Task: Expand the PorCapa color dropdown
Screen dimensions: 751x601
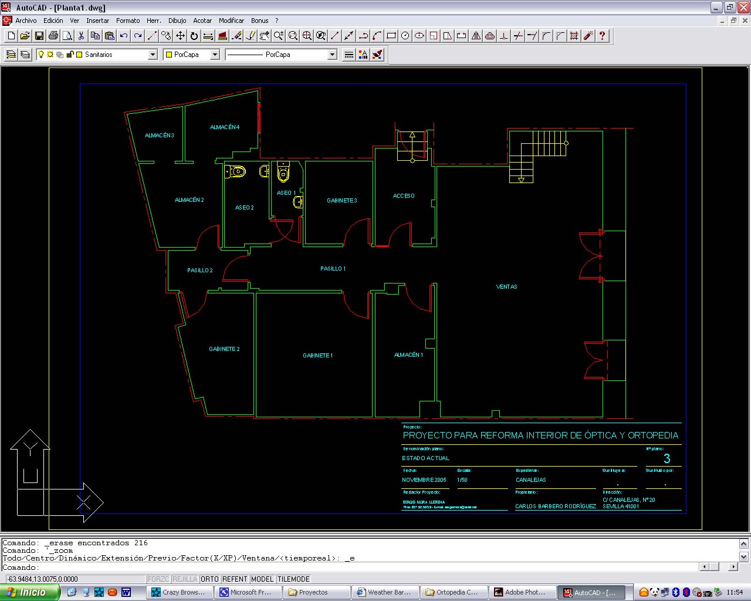Action: tap(215, 55)
